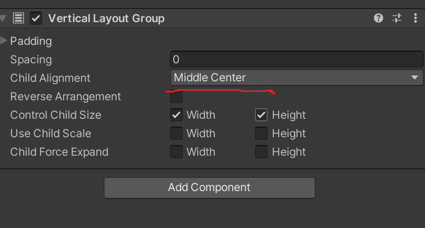Enable Child Force Expand Width
425x228 pixels.
pos(176,152)
